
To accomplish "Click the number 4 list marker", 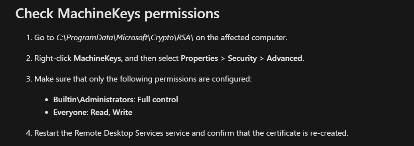I will (29, 133).
